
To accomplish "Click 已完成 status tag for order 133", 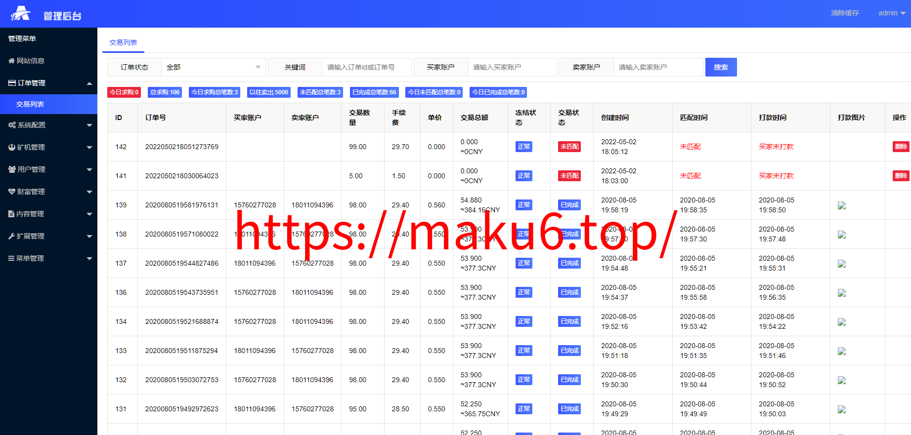I will click(x=569, y=351).
